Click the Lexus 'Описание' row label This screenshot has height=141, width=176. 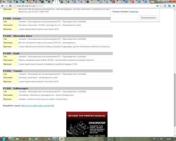[x=8, y=25]
